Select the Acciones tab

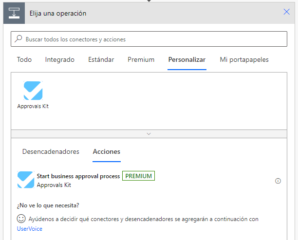[107, 151]
